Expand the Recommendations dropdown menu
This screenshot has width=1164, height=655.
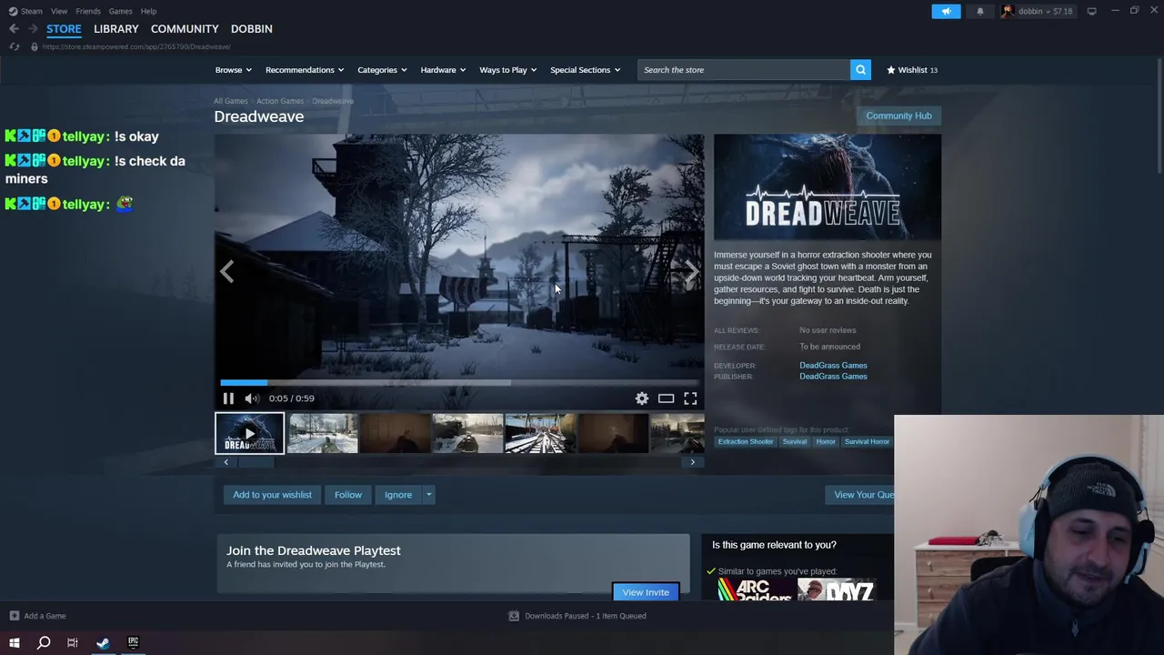point(305,70)
